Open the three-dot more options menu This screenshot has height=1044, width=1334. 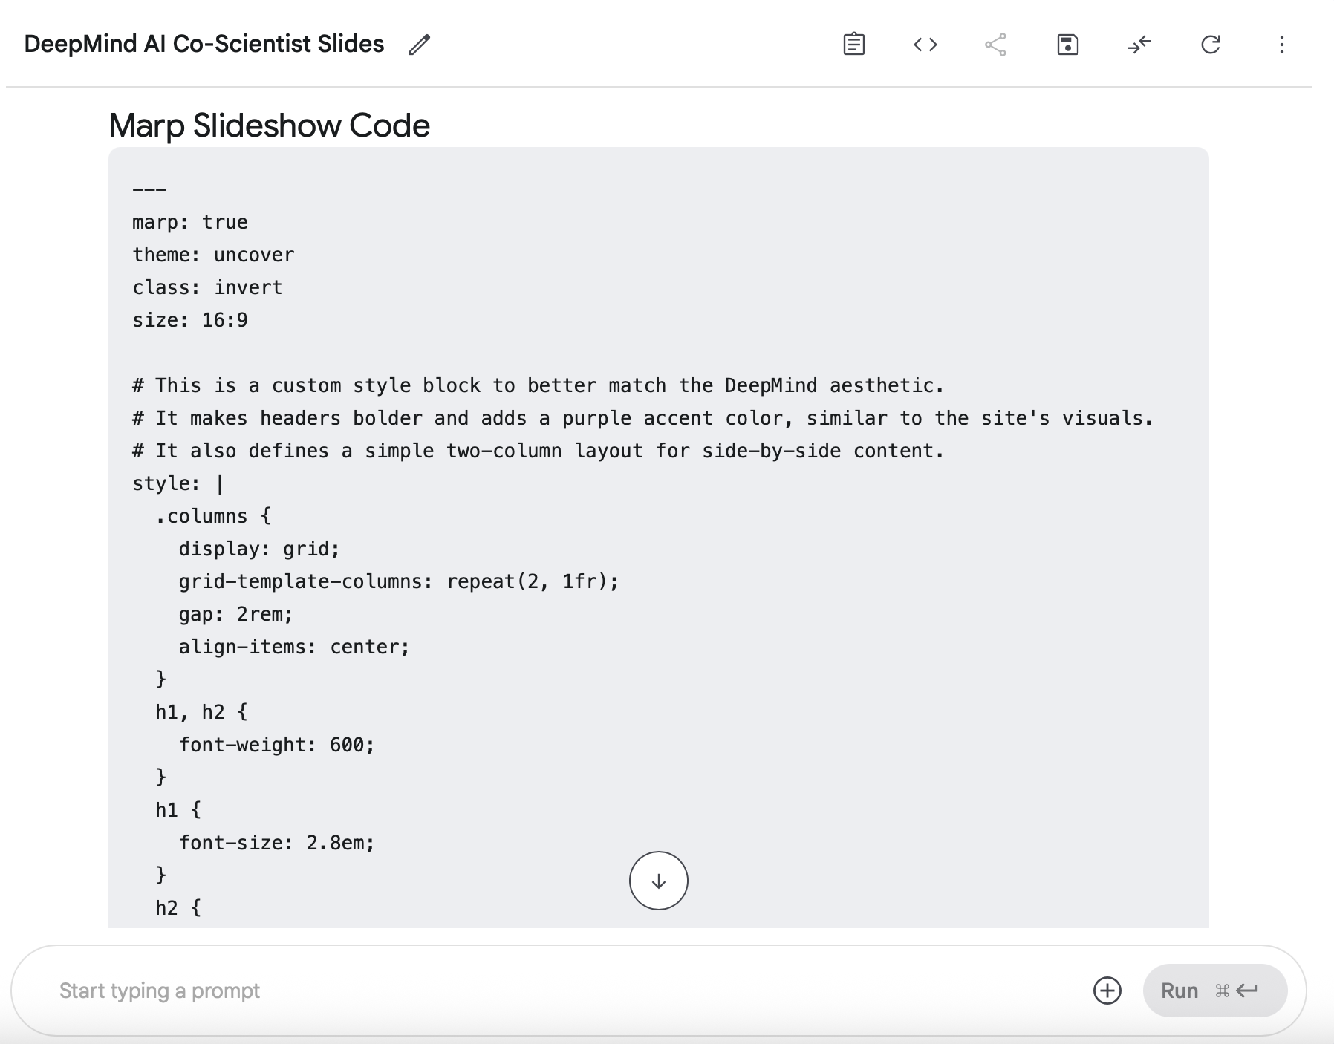[x=1282, y=45]
